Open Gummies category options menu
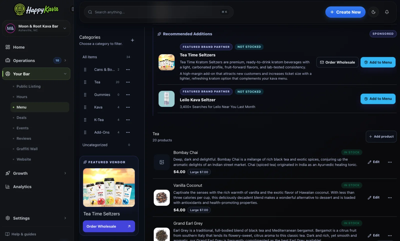The image size is (400, 241). pos(128,95)
